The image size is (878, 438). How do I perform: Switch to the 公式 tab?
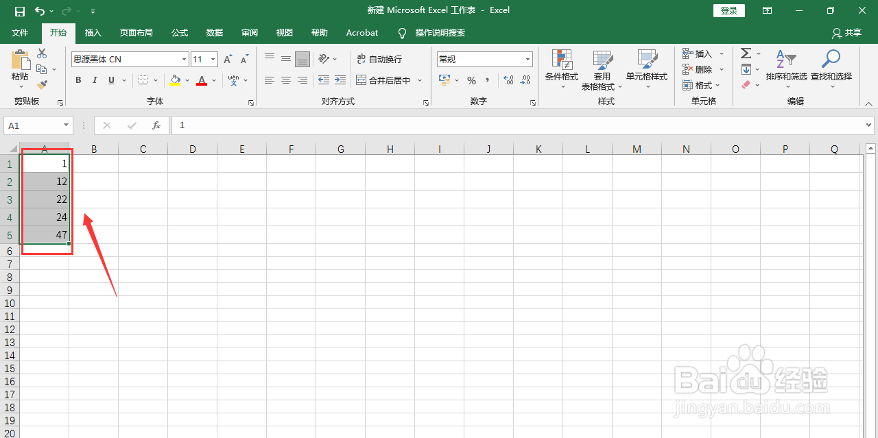click(x=180, y=33)
